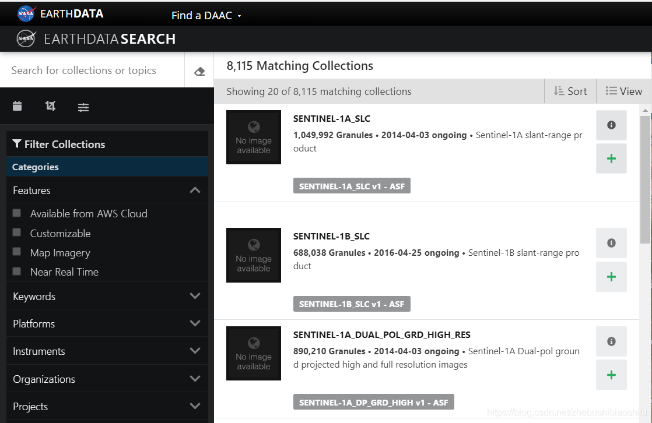
Task: Open the Sort options menu
Action: 569,91
